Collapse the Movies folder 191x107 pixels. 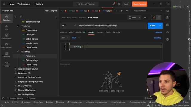pos(17,26)
